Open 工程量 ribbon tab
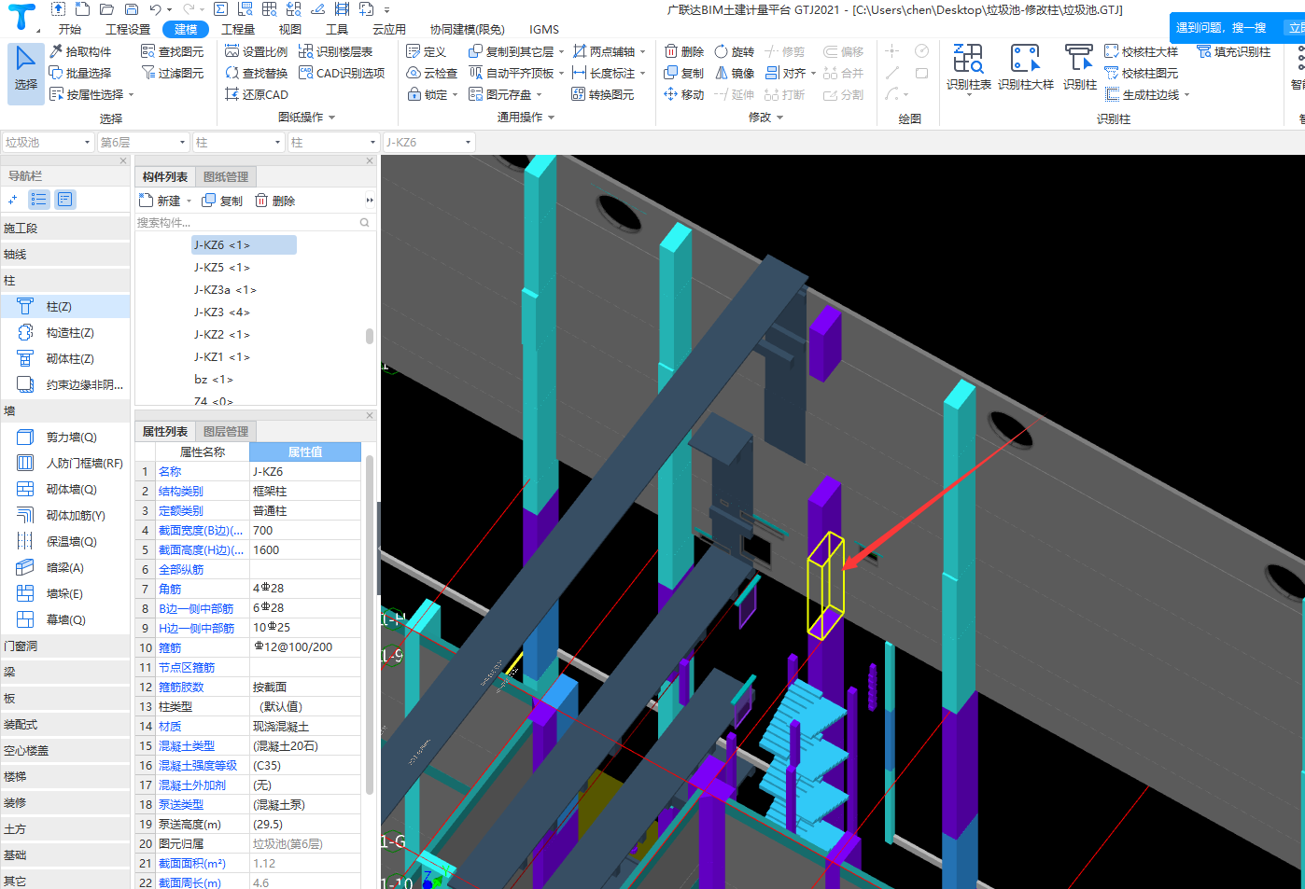This screenshot has height=889, width=1305. 238,29
